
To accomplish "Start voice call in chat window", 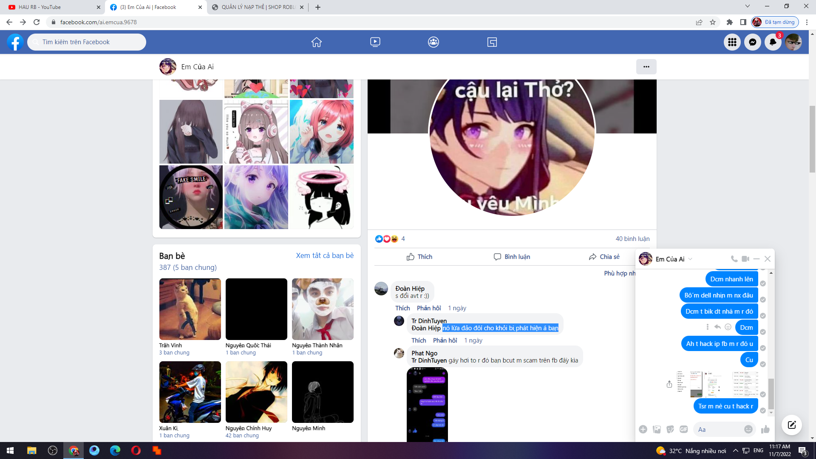I will click(734, 259).
